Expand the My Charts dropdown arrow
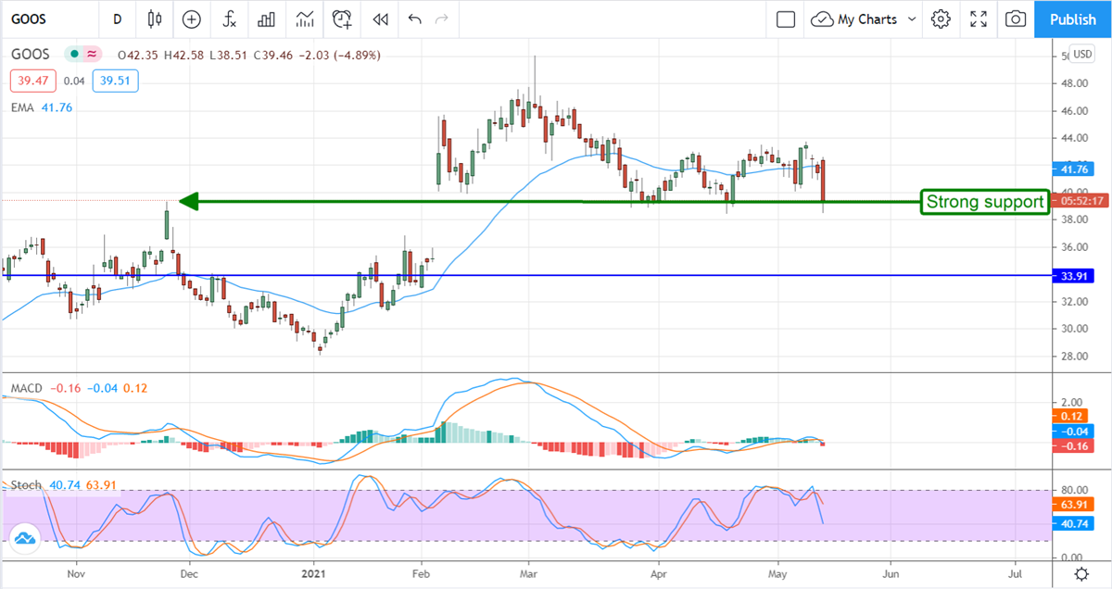This screenshot has width=1112, height=589. (x=913, y=19)
